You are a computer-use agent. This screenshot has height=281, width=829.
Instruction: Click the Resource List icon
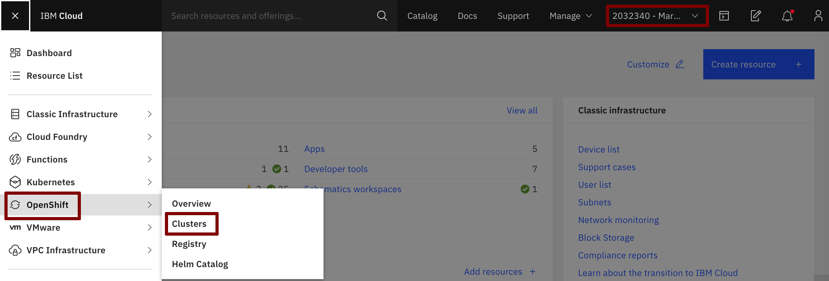tap(15, 76)
